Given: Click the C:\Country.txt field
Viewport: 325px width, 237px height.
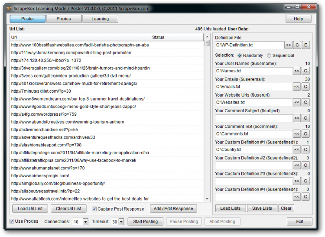Looking at the screenshot, I should click(x=253, y=149).
